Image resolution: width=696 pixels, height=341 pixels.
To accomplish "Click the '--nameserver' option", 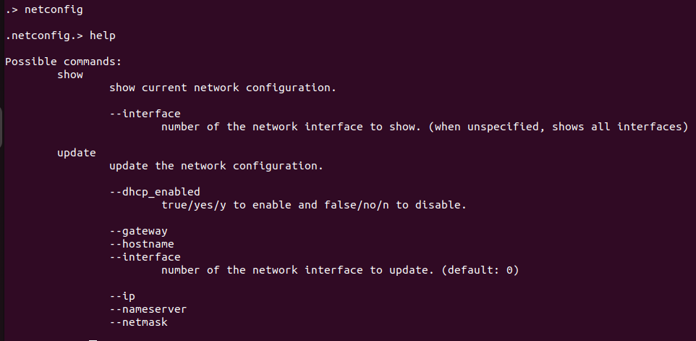I will [148, 309].
